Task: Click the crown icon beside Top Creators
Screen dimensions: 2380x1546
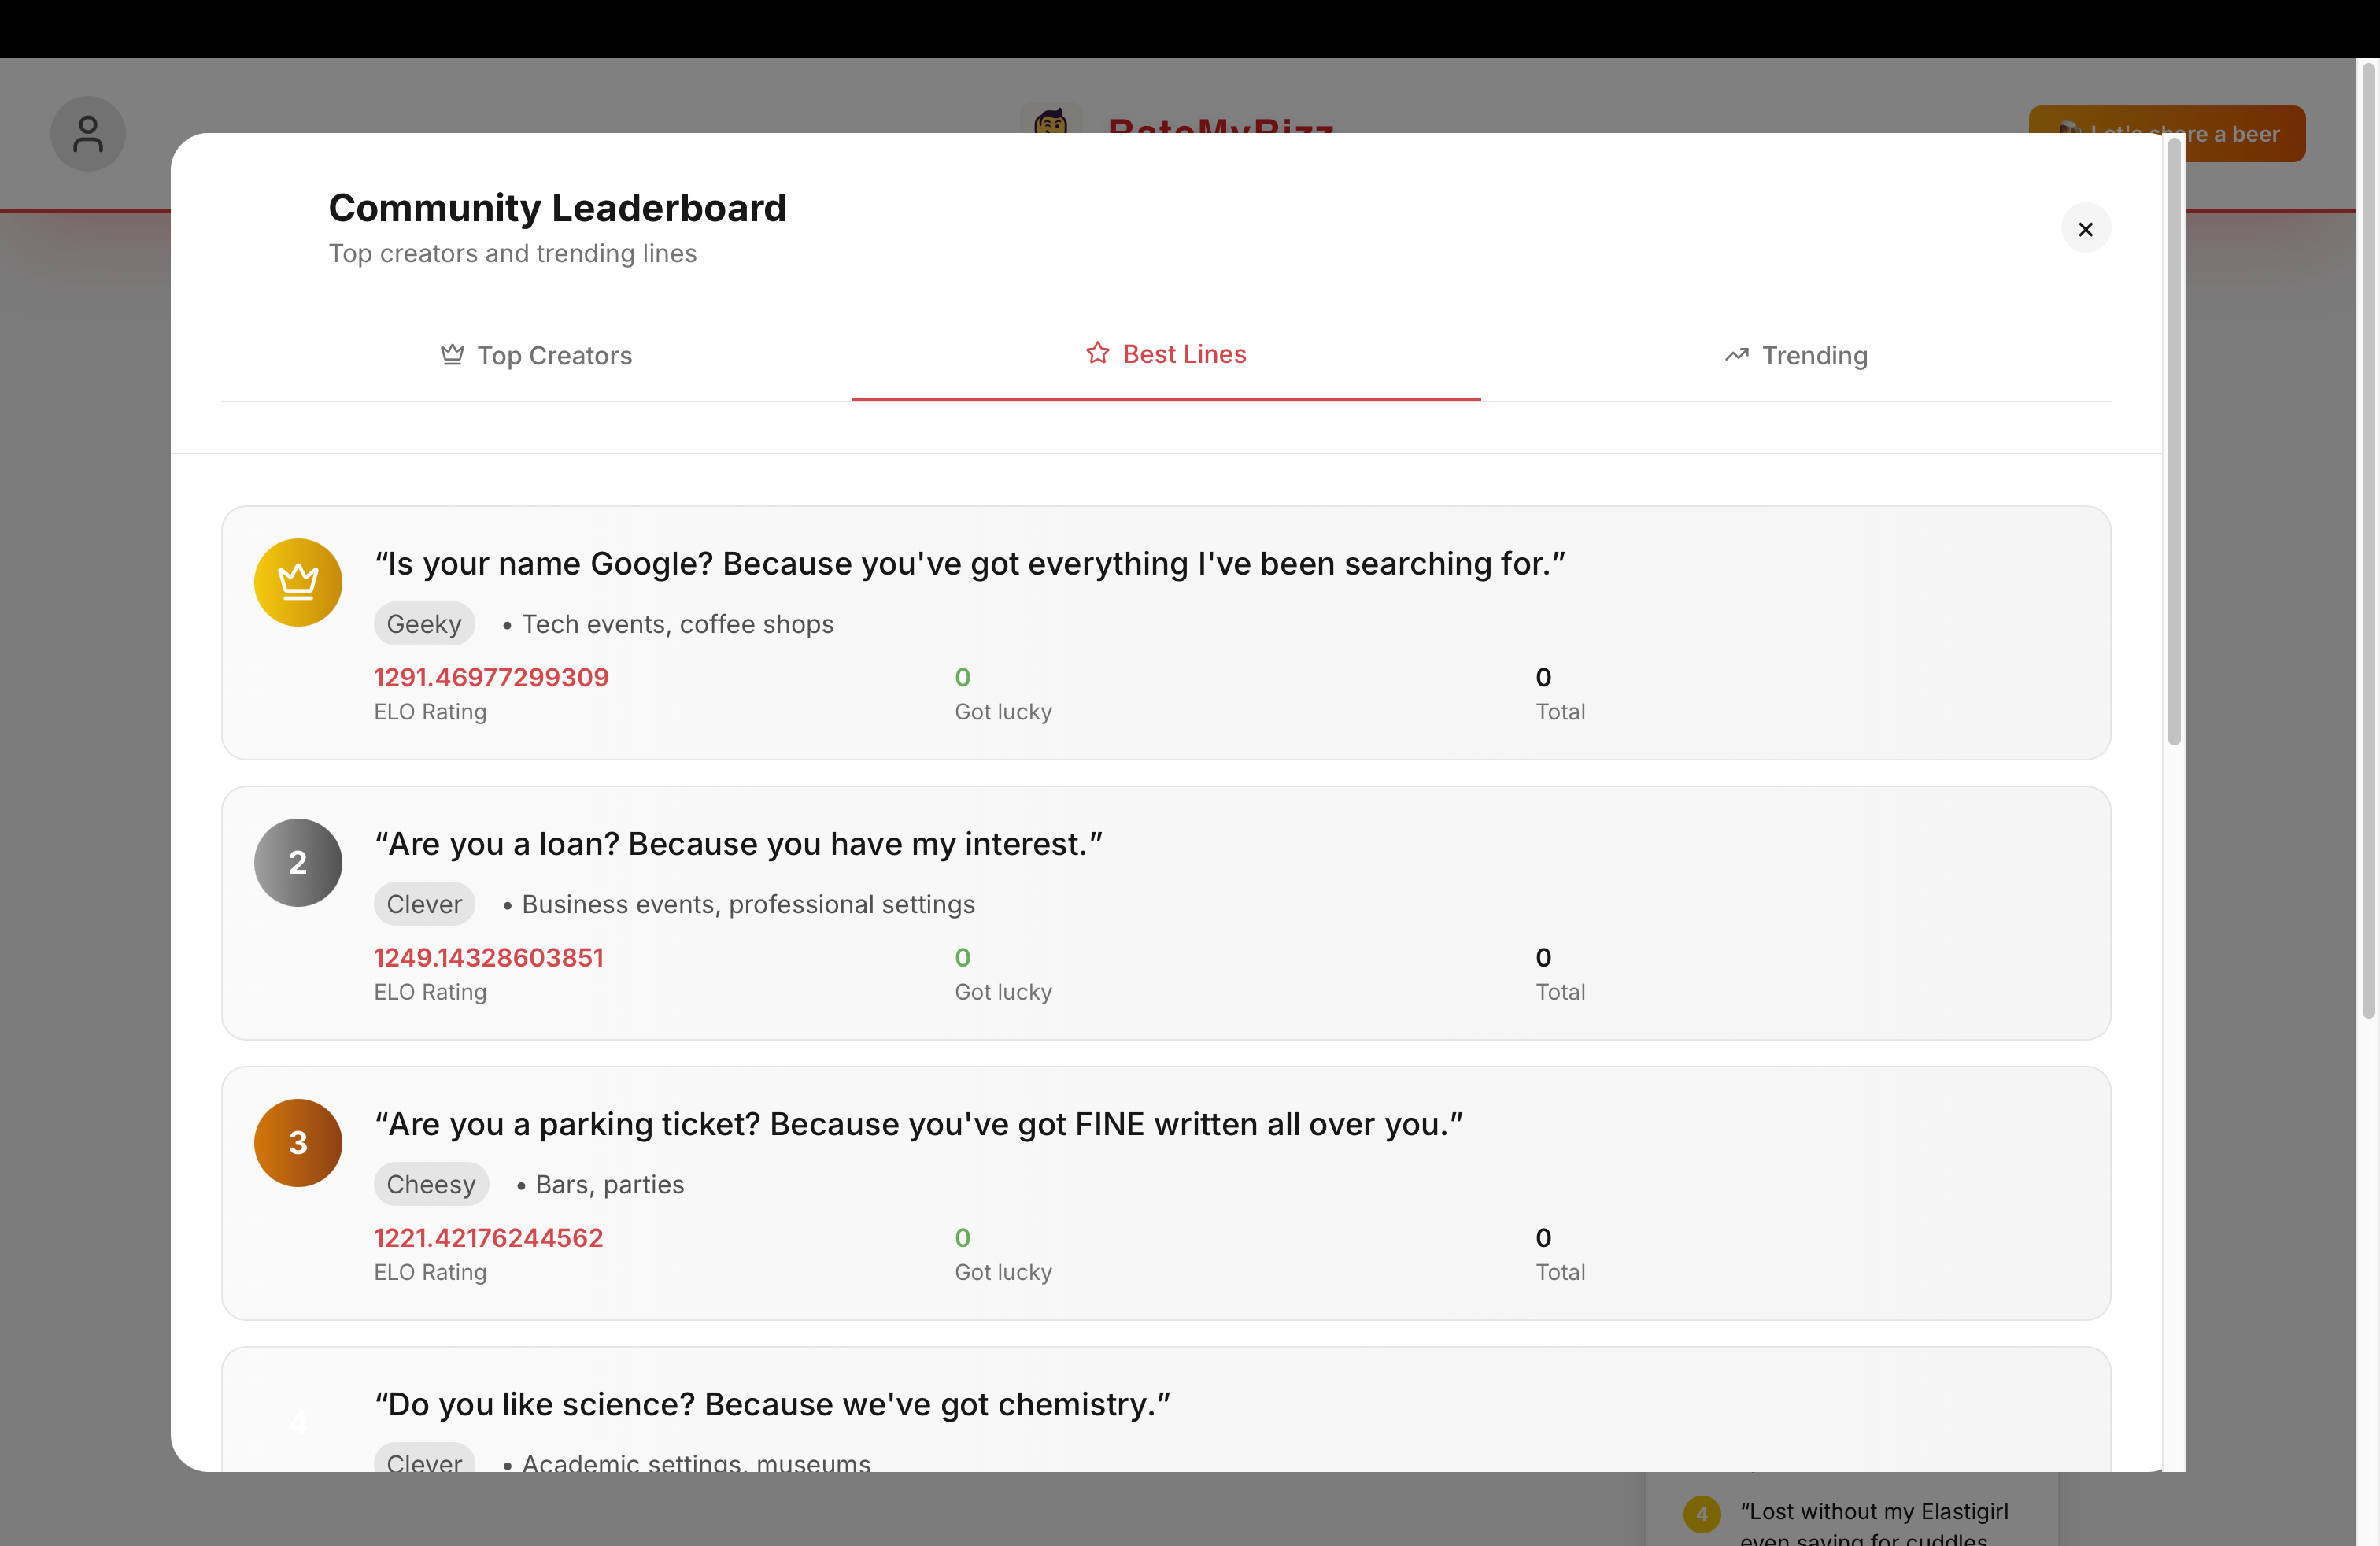Action: [452, 355]
